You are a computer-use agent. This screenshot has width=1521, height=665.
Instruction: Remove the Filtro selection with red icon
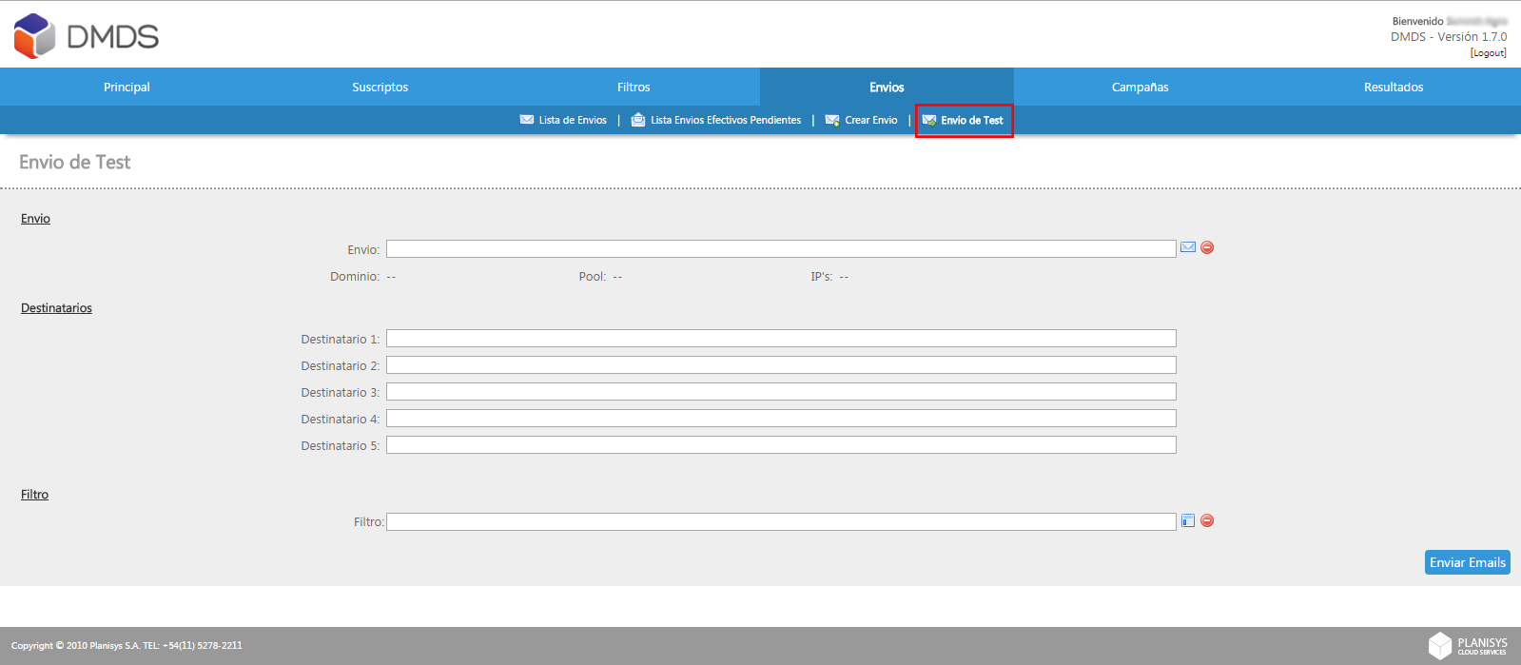pyautogui.click(x=1207, y=520)
